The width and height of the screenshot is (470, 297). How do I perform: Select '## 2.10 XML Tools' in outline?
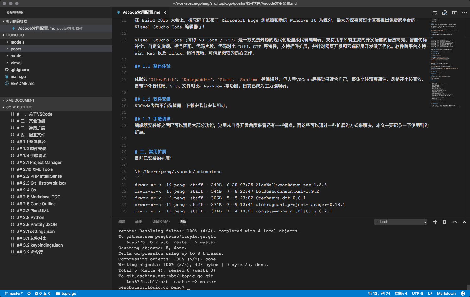pyautogui.click(x=35, y=169)
